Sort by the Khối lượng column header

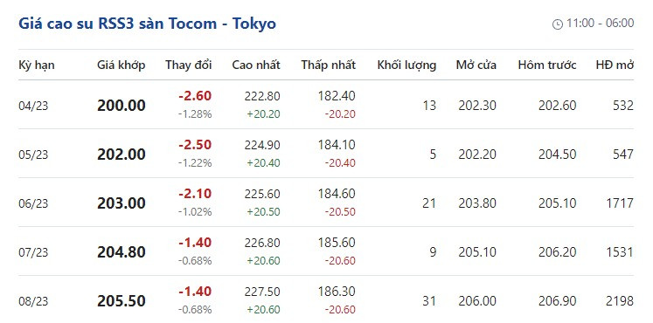click(x=406, y=65)
